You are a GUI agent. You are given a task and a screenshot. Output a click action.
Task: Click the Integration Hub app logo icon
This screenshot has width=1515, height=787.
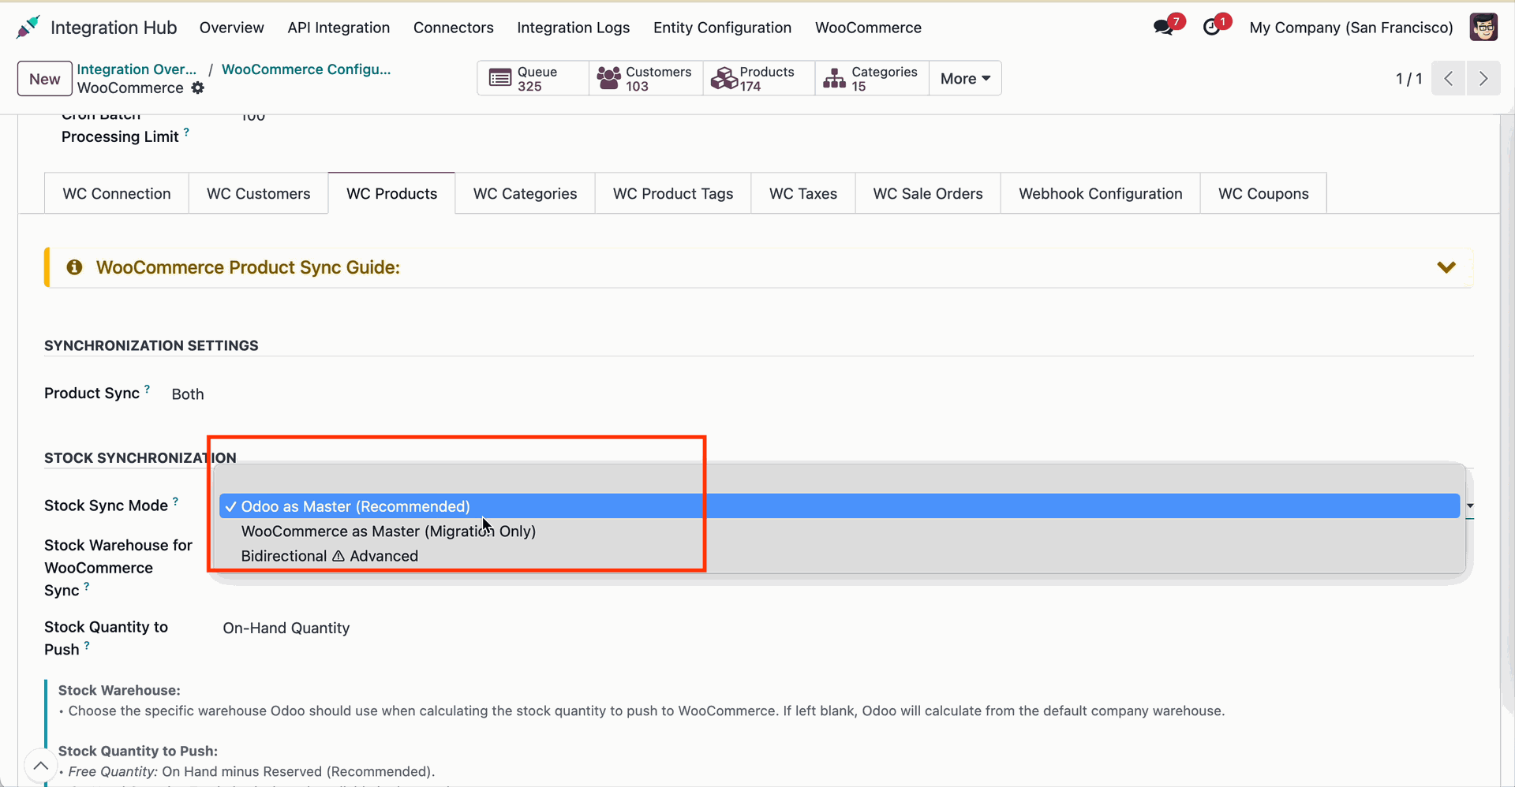point(28,28)
